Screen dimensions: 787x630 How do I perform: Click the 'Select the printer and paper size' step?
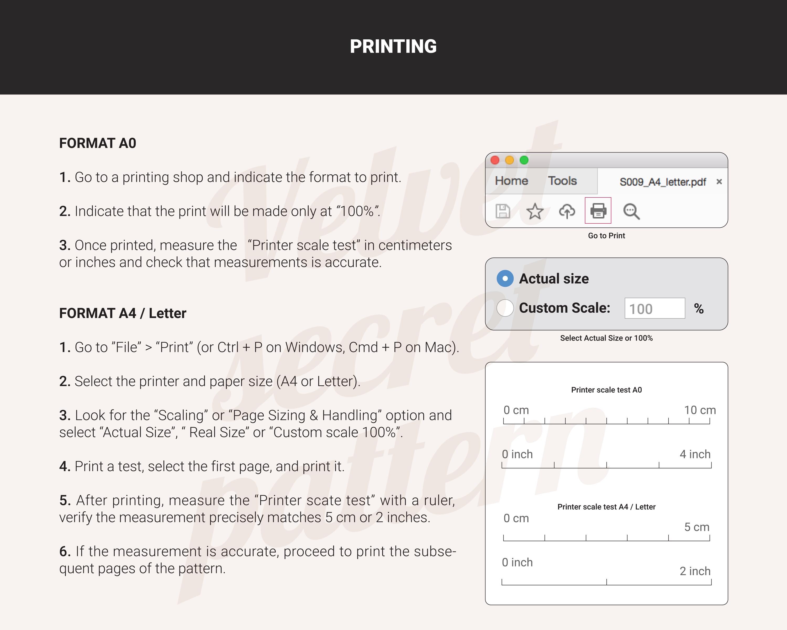pyautogui.click(x=210, y=381)
